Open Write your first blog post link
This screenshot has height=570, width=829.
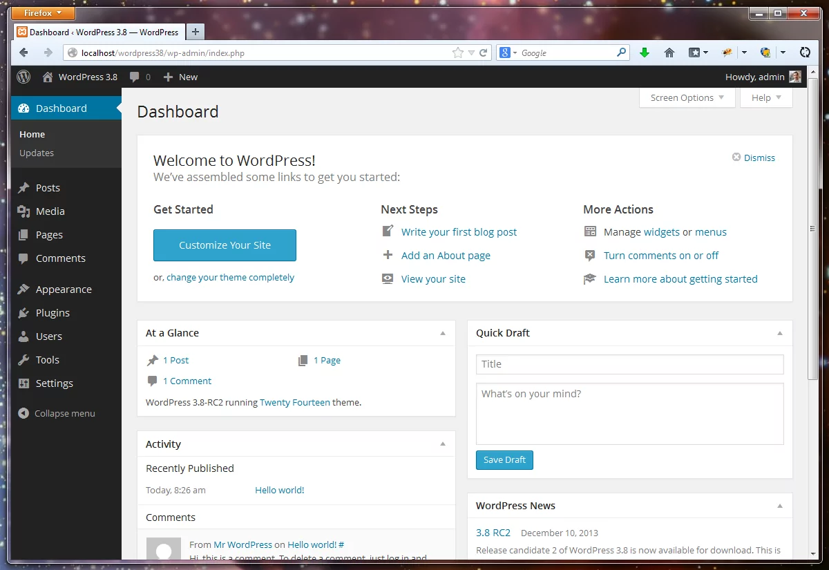459,232
